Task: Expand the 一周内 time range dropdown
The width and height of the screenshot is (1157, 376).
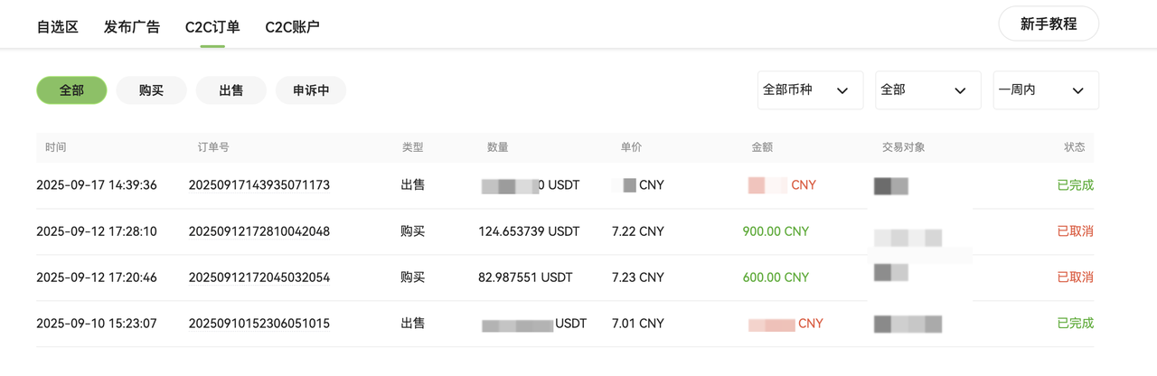Action: point(1045,90)
